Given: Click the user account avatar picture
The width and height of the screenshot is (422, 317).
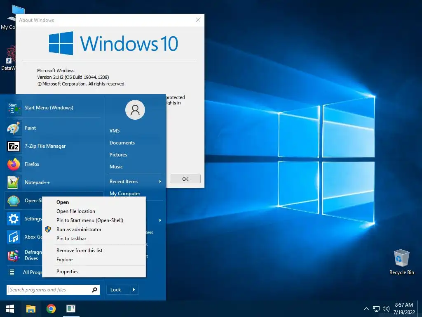Looking at the screenshot, I should pos(135,110).
